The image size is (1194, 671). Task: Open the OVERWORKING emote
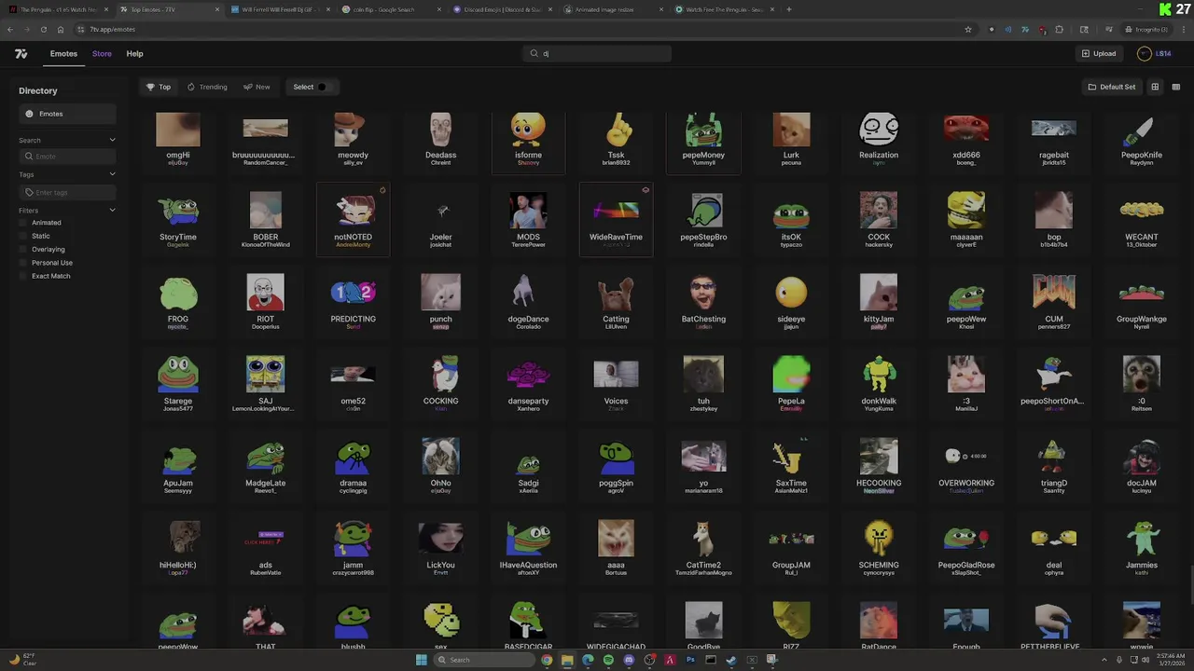click(966, 466)
